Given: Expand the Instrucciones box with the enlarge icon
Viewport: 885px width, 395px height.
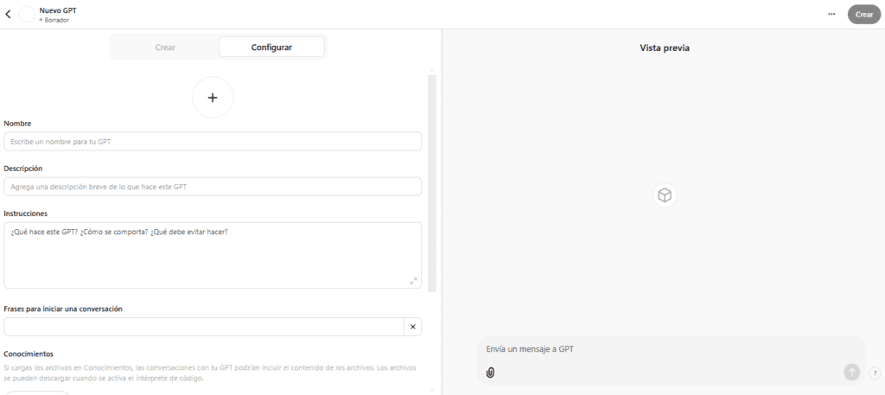Looking at the screenshot, I should pos(413,281).
